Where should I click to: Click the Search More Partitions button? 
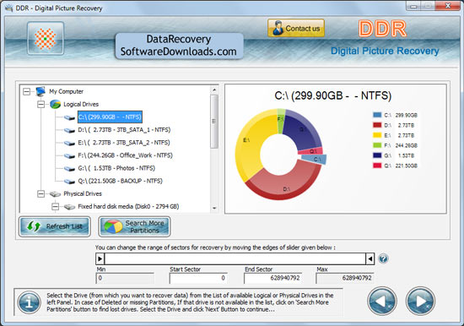(x=134, y=226)
